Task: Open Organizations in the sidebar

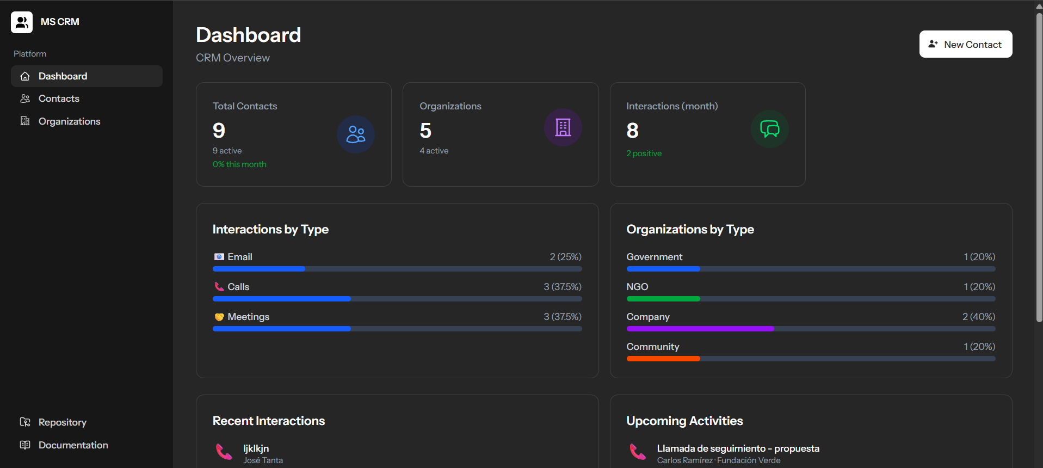Action: [x=69, y=121]
